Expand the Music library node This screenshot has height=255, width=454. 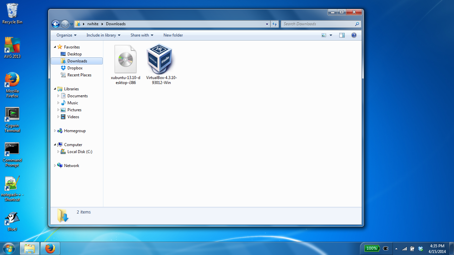[x=58, y=103]
